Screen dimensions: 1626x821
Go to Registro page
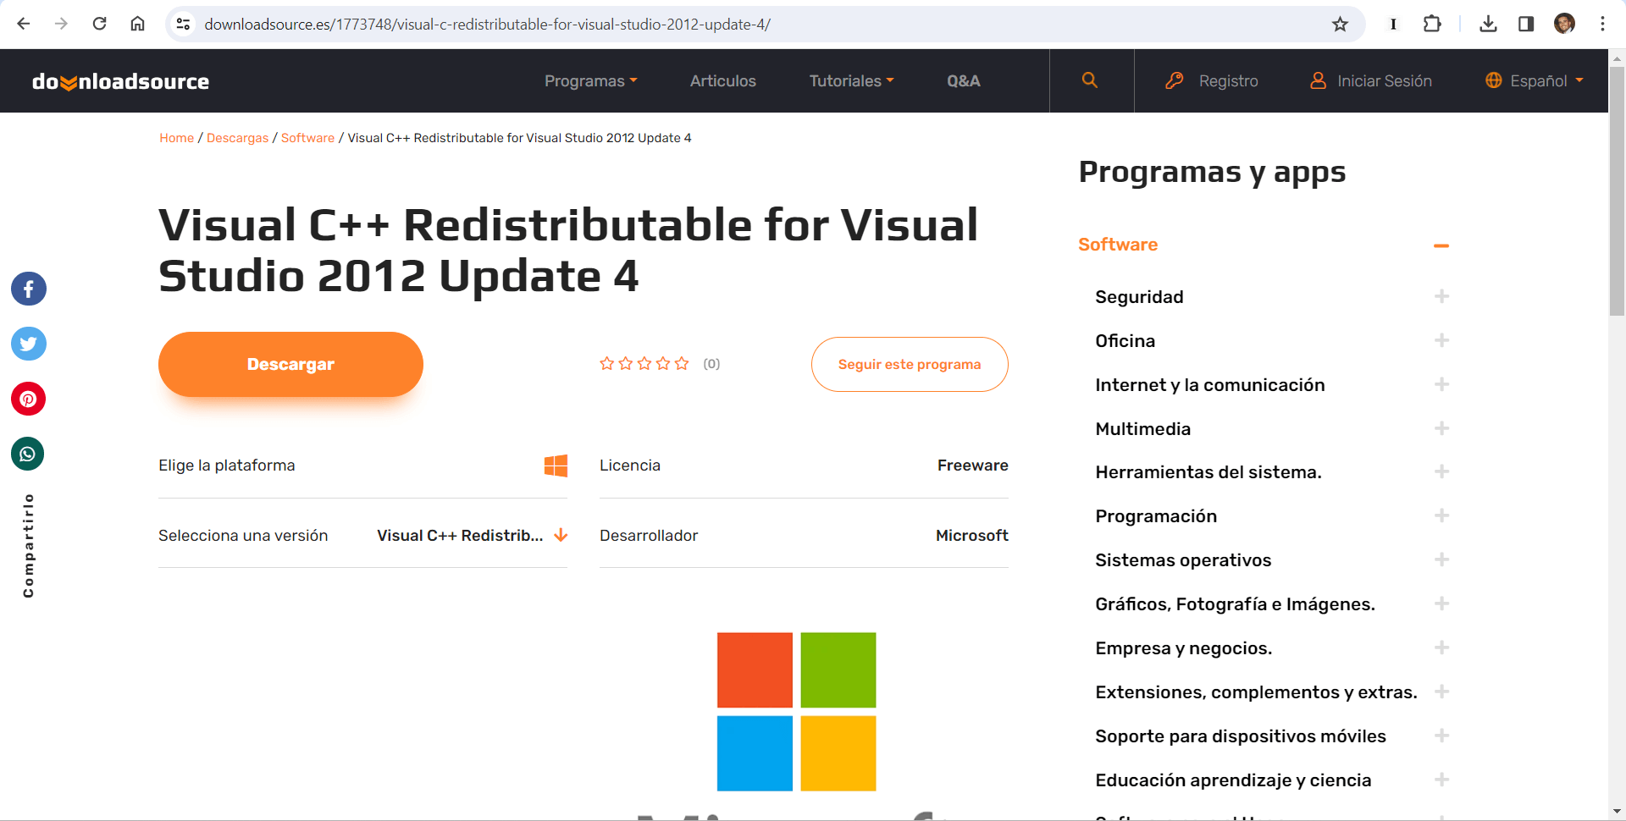[1212, 81]
